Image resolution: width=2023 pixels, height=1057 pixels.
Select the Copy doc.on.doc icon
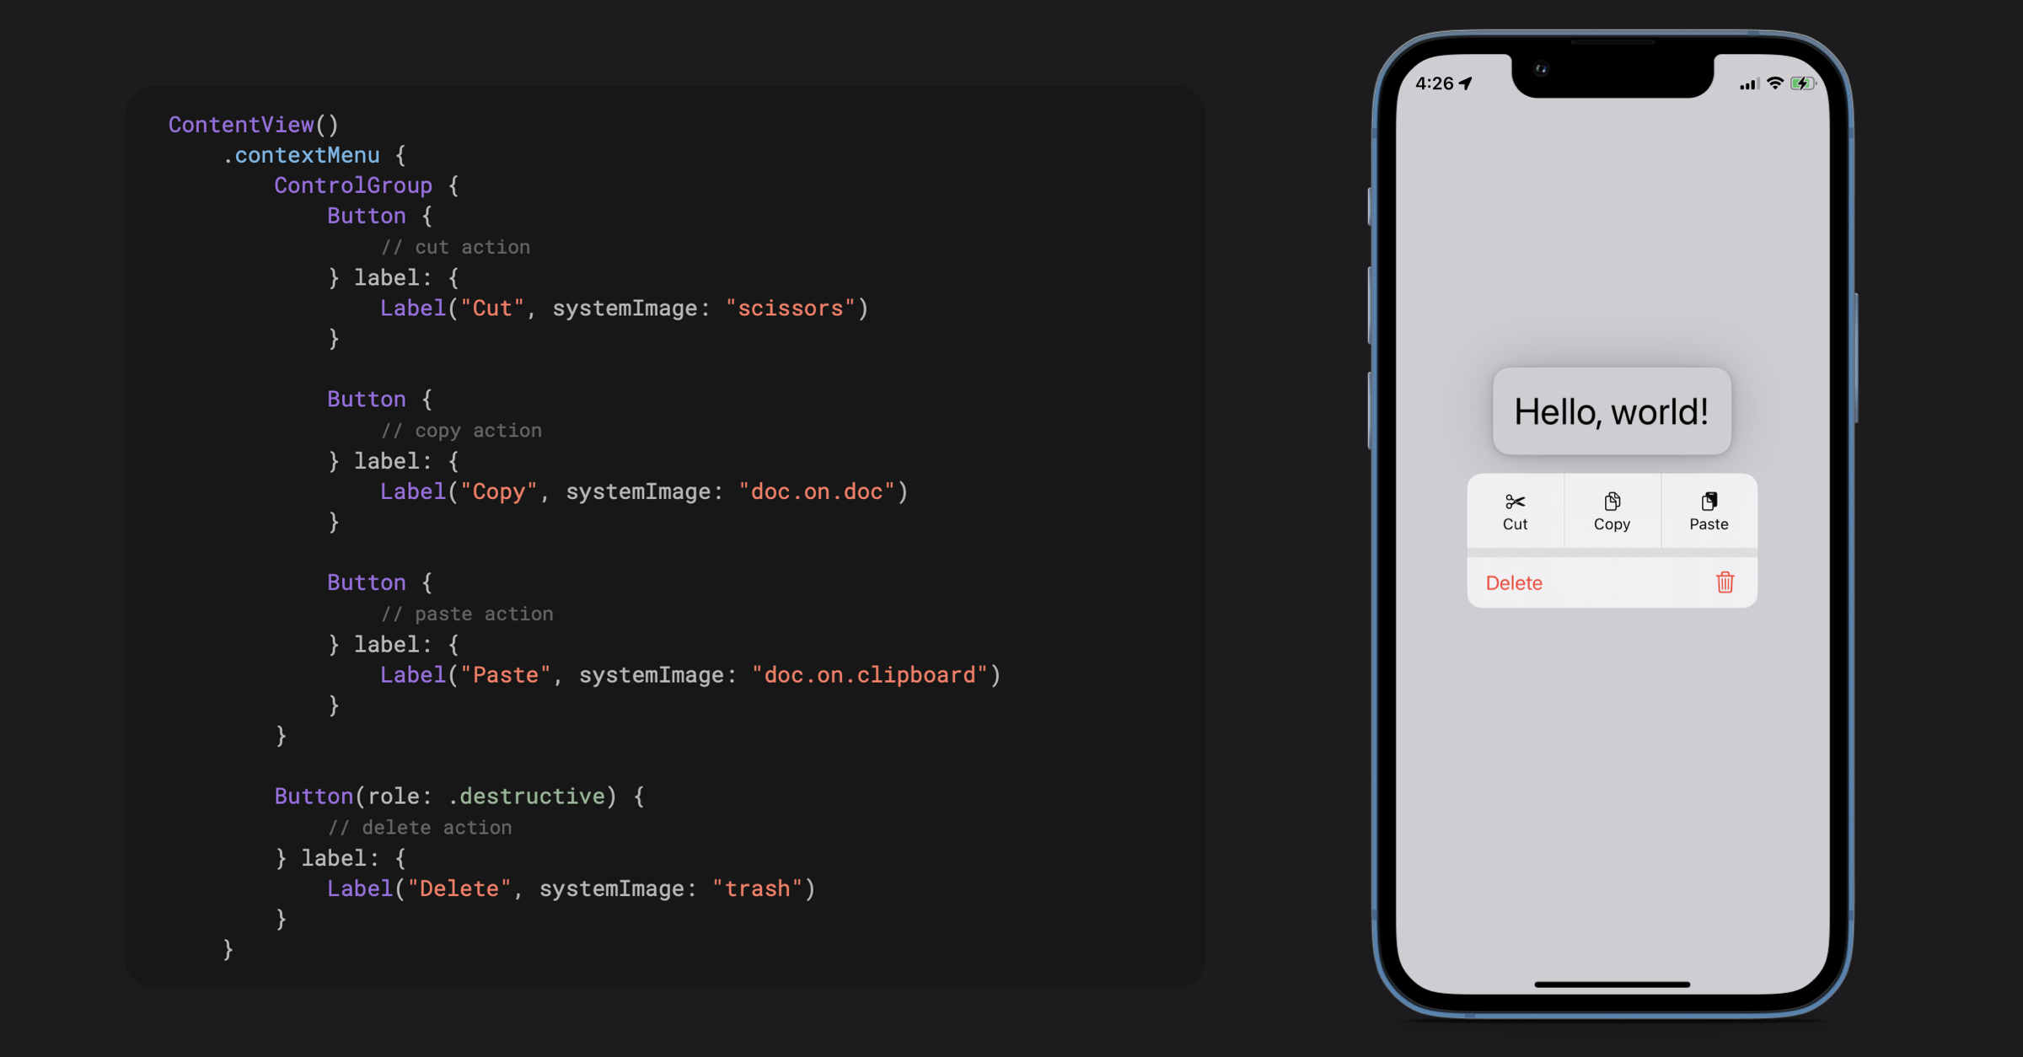click(x=1611, y=502)
